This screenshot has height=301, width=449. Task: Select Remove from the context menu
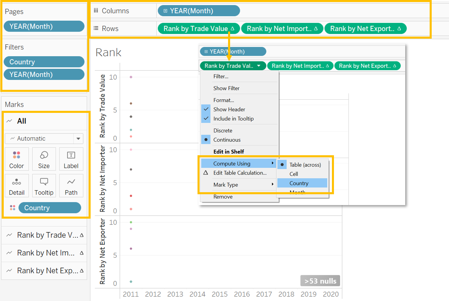[x=223, y=197]
